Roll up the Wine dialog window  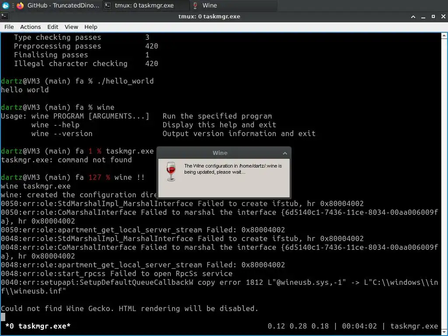pos(285,153)
